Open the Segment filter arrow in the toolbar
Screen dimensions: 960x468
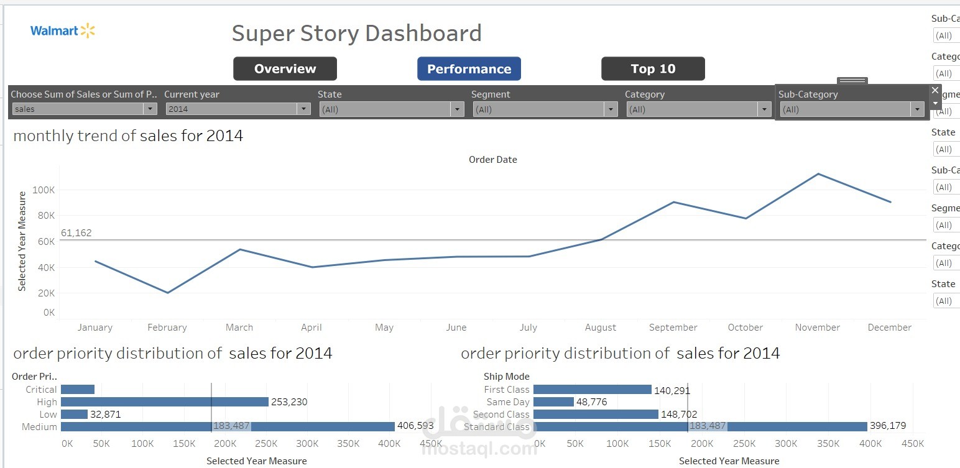click(x=611, y=109)
